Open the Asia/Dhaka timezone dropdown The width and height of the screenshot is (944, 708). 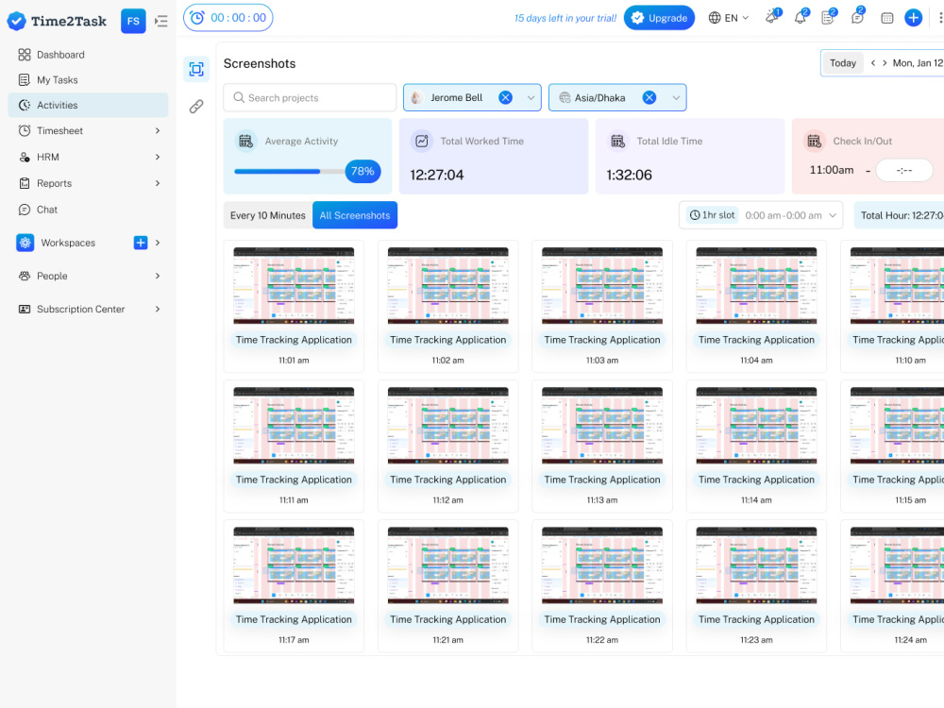coord(676,97)
